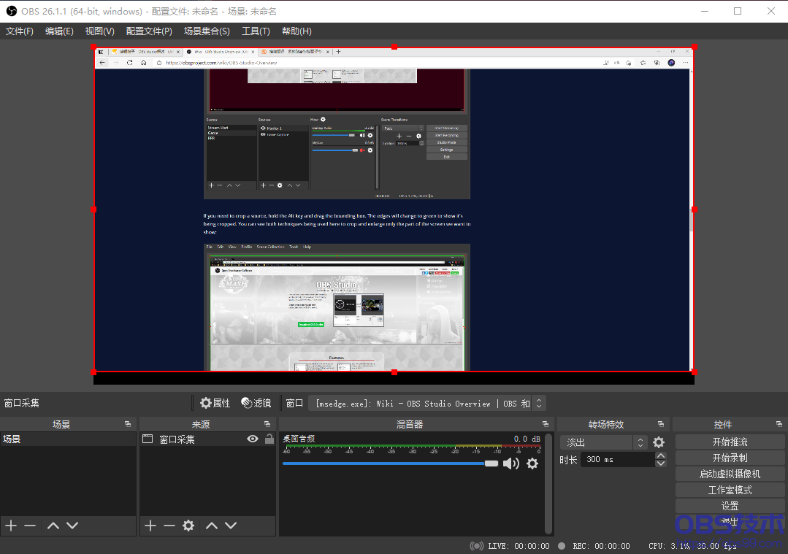Select the 场景 item in the scenes list
Image resolution: width=788 pixels, height=554 pixels.
[x=68, y=439]
